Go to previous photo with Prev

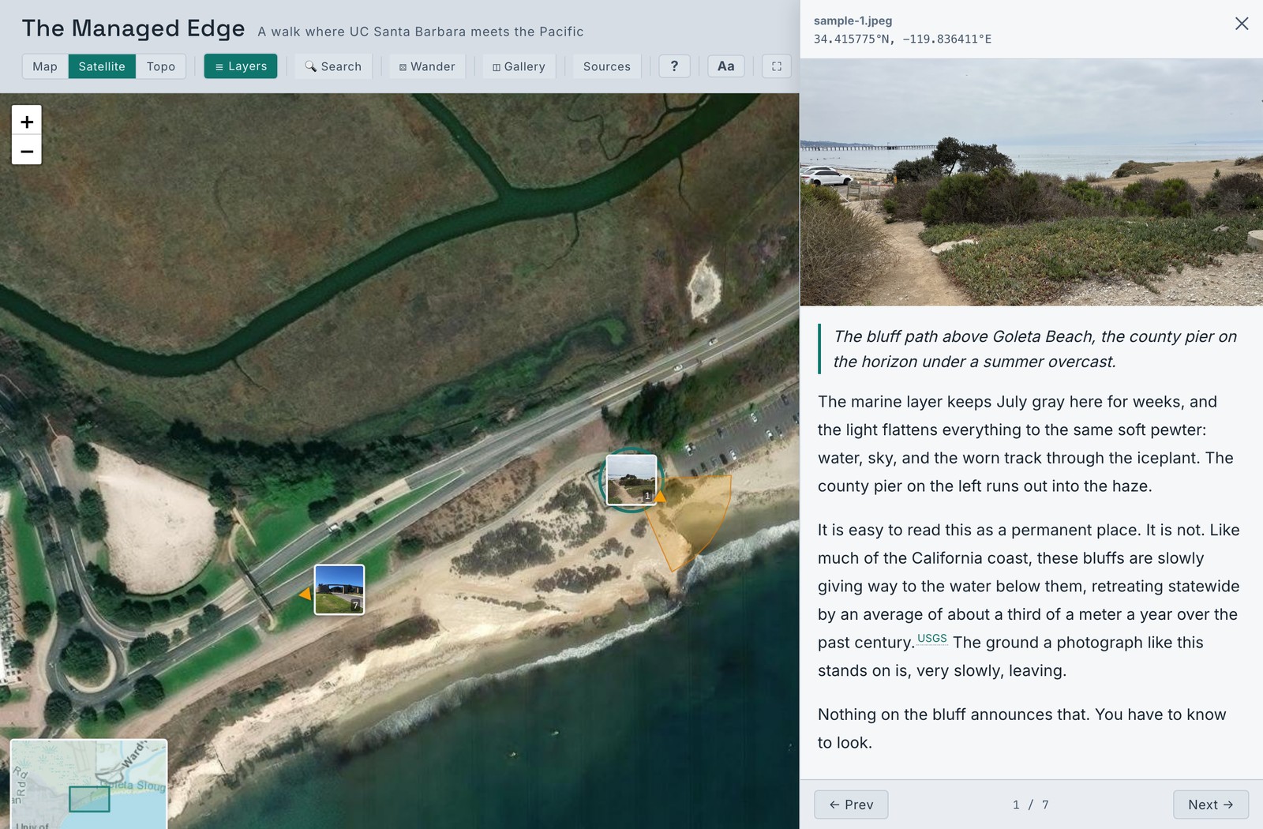point(851,805)
